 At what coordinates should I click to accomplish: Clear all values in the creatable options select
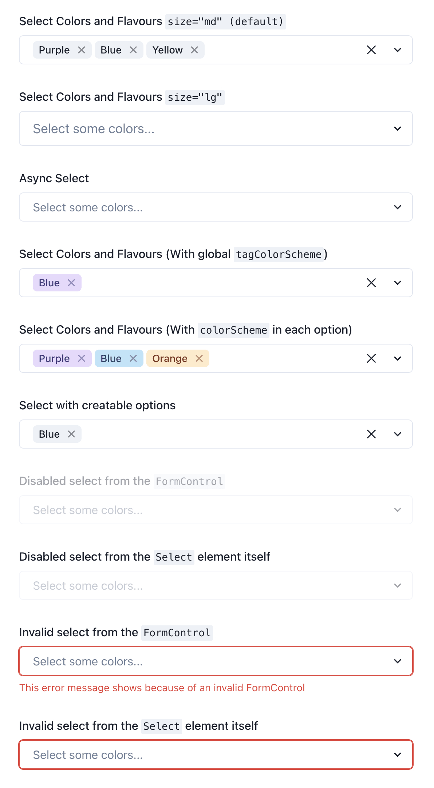[371, 434]
